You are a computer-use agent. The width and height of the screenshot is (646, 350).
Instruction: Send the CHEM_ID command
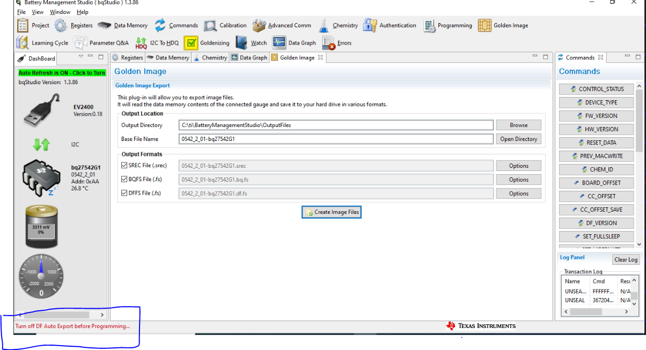[x=596, y=169]
